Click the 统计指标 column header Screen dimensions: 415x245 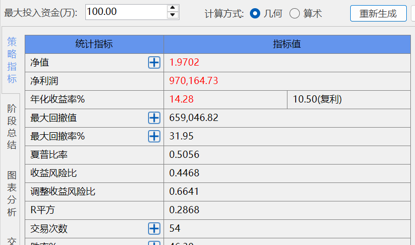pyautogui.click(x=94, y=44)
